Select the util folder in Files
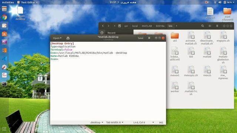Screen dimensions: 237x133 [x=175, y=37]
